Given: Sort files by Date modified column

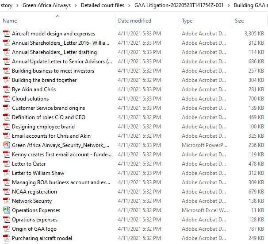Looking at the screenshot, I should click(134, 21).
